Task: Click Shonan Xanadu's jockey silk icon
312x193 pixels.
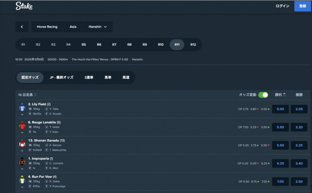Action: point(22,144)
